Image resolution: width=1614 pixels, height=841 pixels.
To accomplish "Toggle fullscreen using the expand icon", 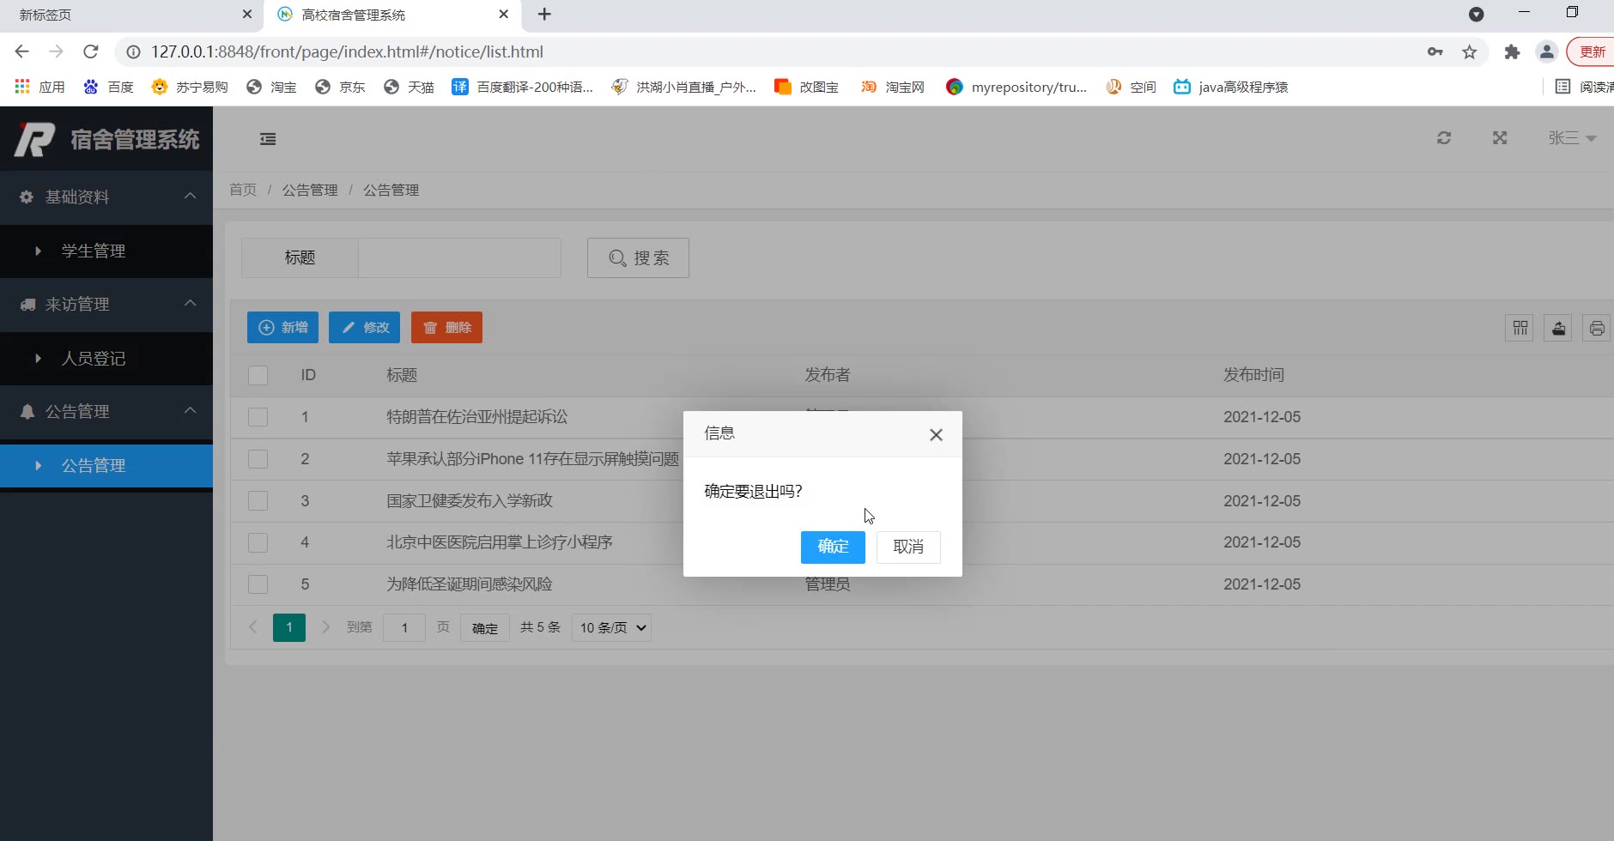I will [x=1500, y=138].
